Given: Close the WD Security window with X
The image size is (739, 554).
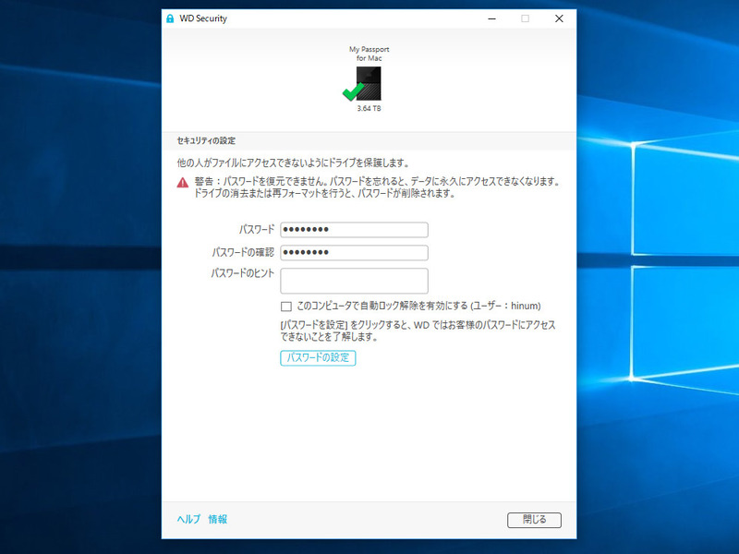Looking at the screenshot, I should coord(559,18).
